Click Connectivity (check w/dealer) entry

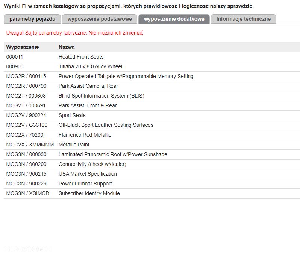(x=92, y=164)
